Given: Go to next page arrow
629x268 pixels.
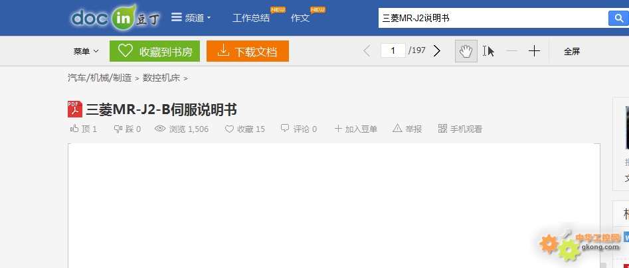Looking at the screenshot, I should point(437,51).
